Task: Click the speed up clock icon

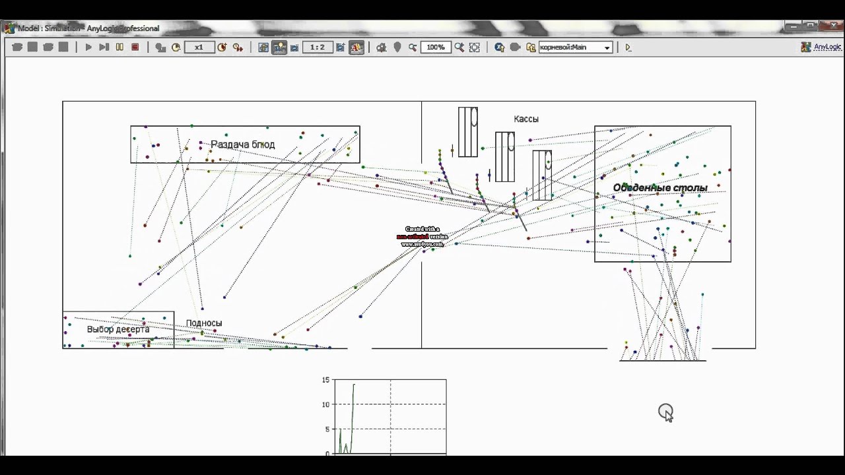Action: click(x=222, y=47)
